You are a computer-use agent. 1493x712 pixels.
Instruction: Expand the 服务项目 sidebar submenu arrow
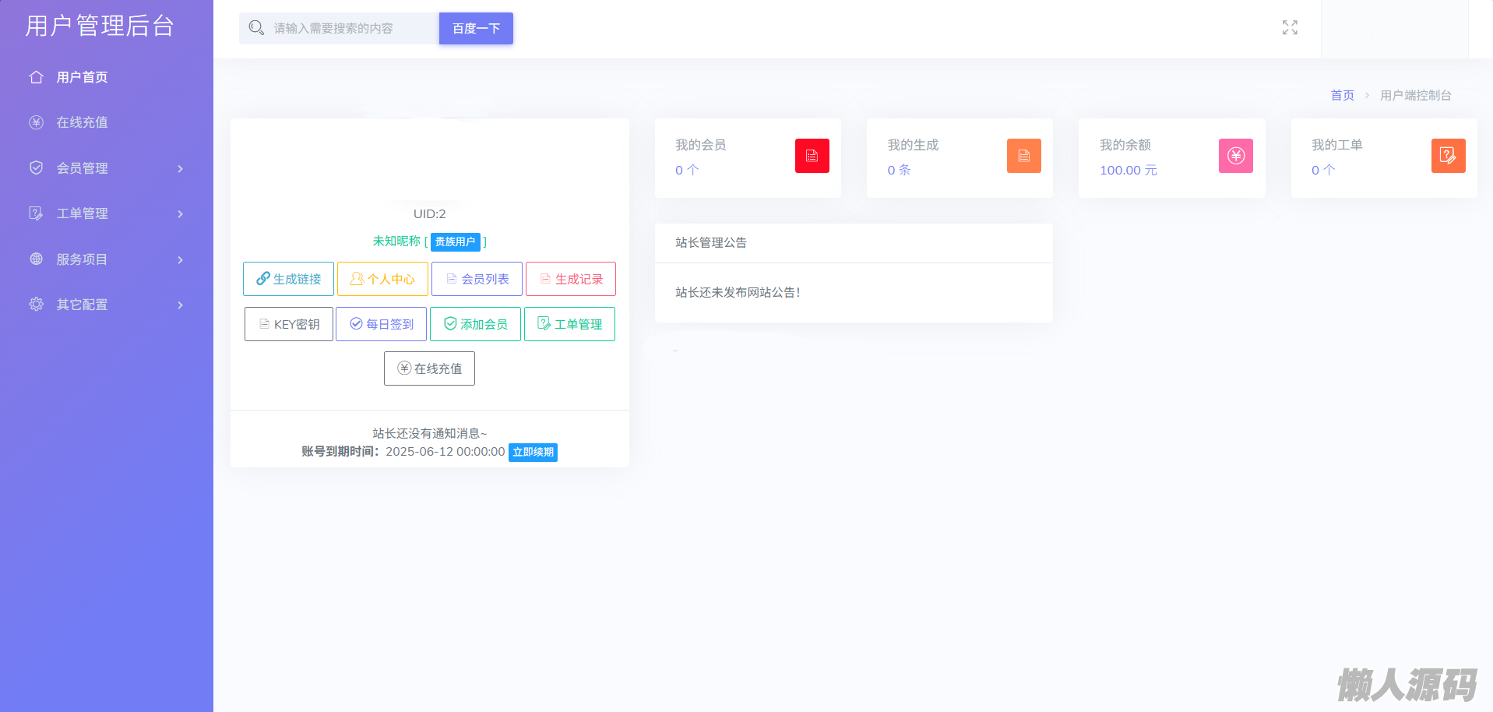click(181, 259)
